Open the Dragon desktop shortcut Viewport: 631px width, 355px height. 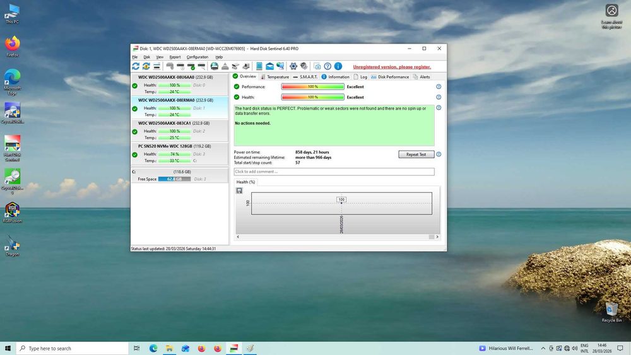click(13, 246)
